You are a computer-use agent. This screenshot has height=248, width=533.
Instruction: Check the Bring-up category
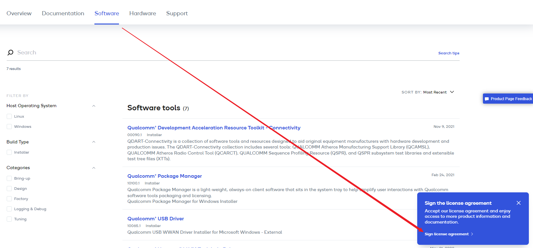click(9, 178)
